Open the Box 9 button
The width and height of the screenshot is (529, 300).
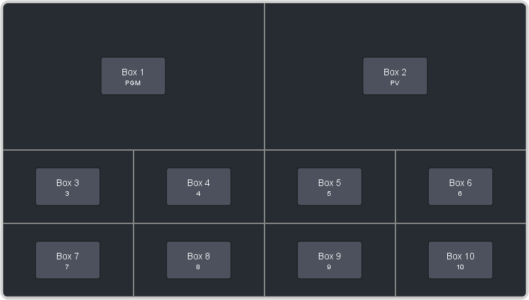click(329, 260)
